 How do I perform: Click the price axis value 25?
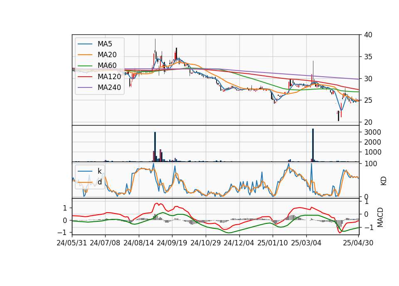(368, 100)
